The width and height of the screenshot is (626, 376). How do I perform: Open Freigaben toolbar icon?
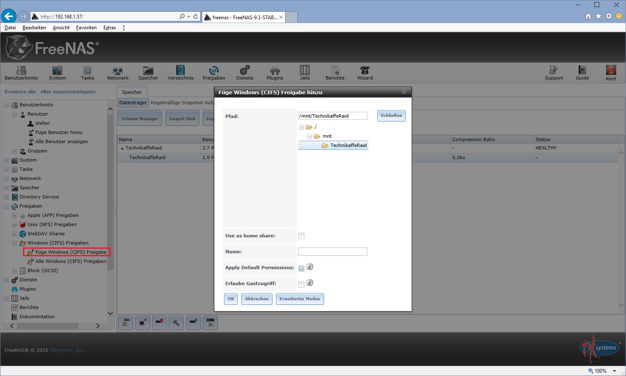click(x=214, y=72)
